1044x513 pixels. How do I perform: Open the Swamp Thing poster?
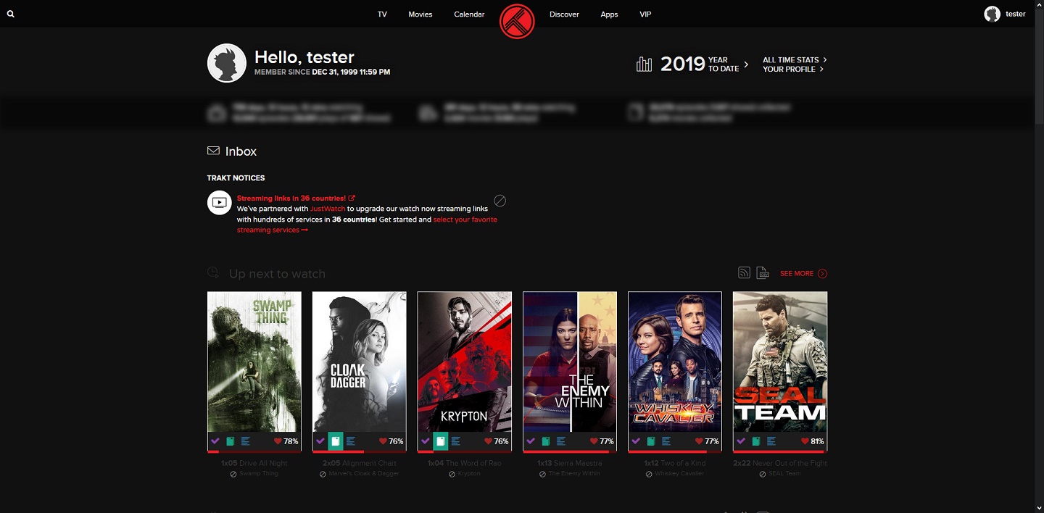pyautogui.click(x=254, y=362)
